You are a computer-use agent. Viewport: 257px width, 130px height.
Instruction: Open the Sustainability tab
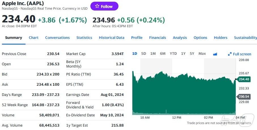pos(245,38)
